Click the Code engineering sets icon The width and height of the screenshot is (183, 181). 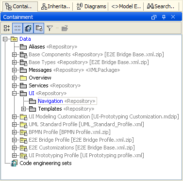click(14, 163)
